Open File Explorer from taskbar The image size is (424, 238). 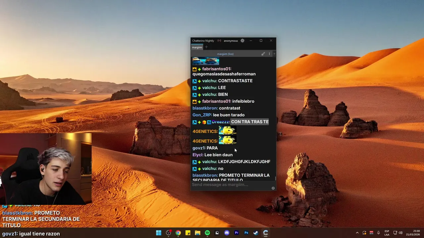pyautogui.click(x=197, y=233)
